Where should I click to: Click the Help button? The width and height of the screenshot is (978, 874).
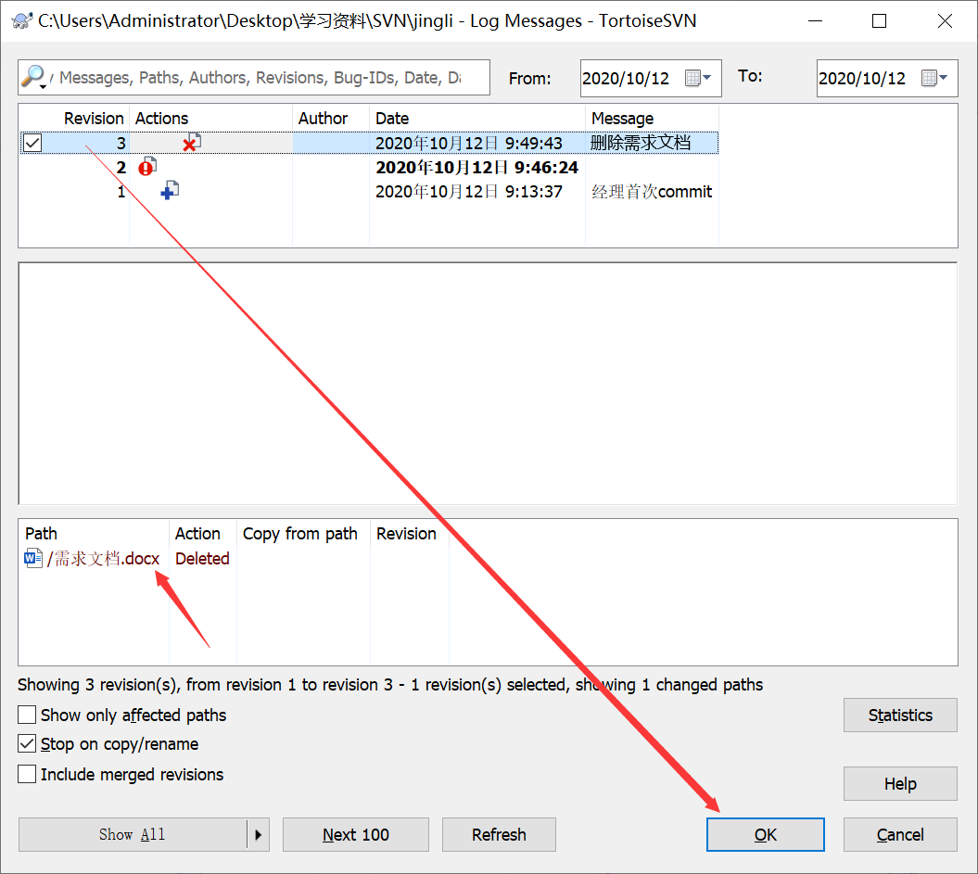point(900,783)
